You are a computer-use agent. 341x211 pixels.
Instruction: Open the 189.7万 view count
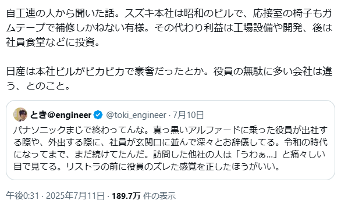point(126,196)
